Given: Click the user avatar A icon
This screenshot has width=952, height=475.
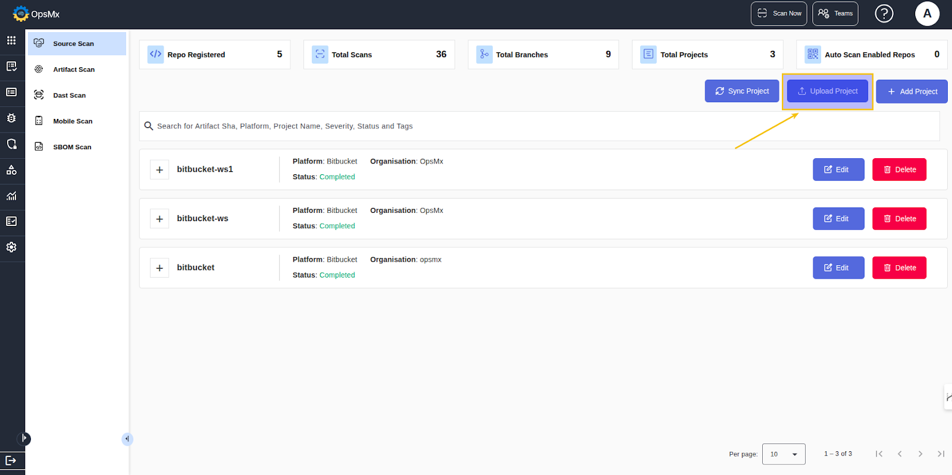Looking at the screenshot, I should point(926,14).
